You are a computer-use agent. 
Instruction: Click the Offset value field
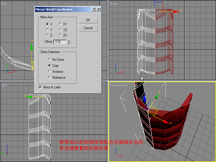tap(60, 42)
